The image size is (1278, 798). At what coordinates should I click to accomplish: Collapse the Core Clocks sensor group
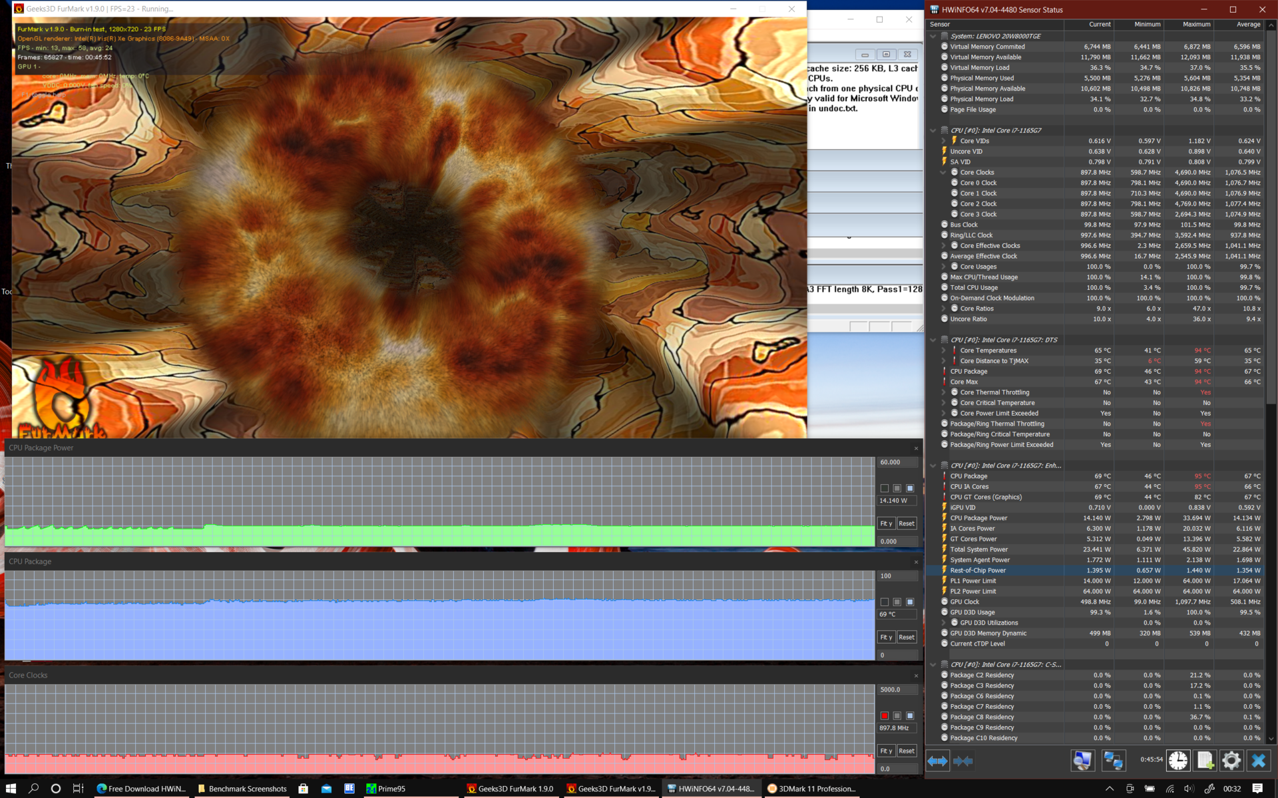coord(943,172)
